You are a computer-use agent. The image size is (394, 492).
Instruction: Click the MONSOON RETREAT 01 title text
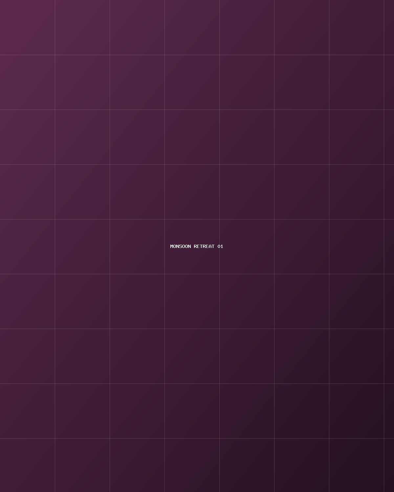[197, 246]
